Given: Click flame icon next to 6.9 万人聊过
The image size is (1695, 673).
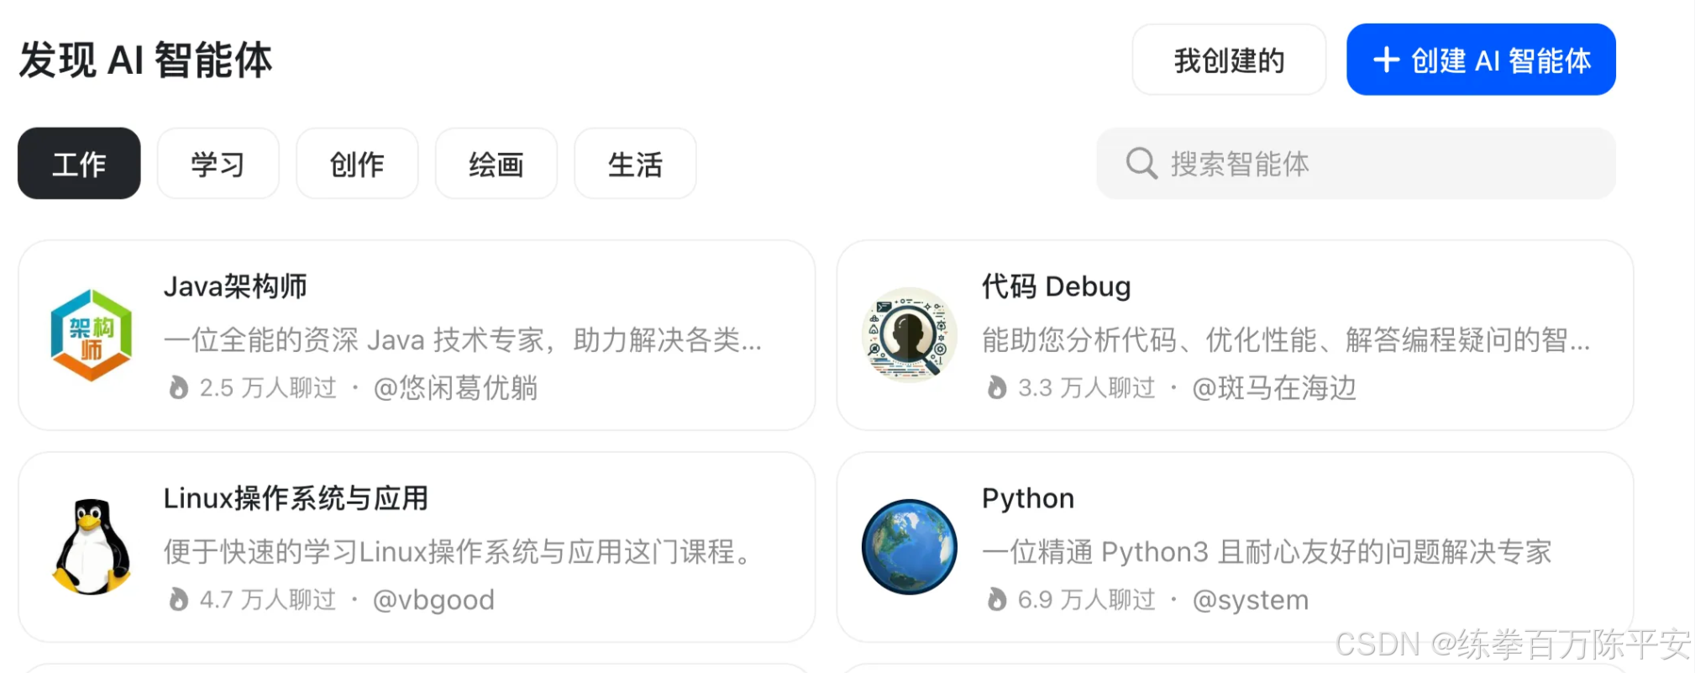Looking at the screenshot, I should [996, 599].
